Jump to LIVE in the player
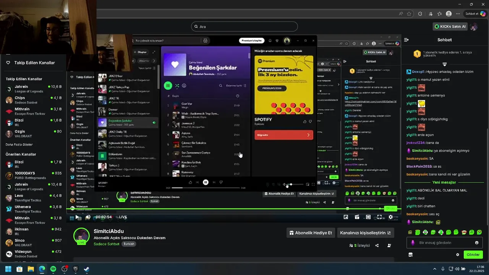 (123, 217)
